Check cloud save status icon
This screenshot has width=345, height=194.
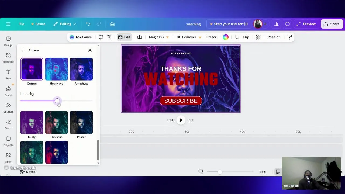pyautogui.click(x=112, y=24)
